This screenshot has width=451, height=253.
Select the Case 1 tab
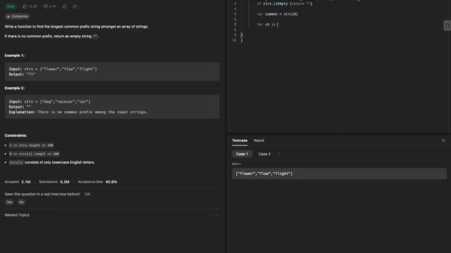[x=242, y=154]
